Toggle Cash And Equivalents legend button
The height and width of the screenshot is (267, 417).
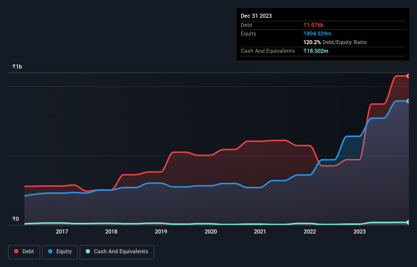click(117, 252)
